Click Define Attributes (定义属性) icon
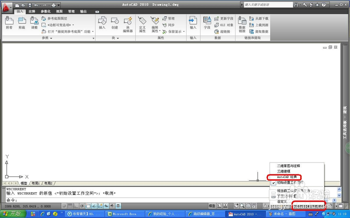Viewport: 350px width, 218px height. tap(142, 24)
